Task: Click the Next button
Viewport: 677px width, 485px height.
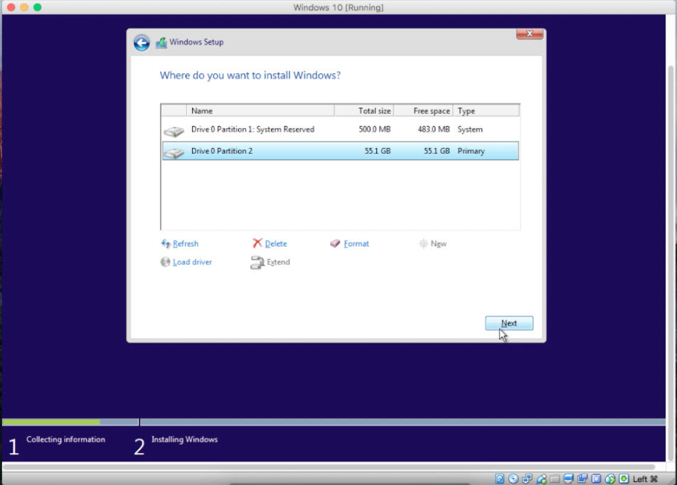Action: click(509, 323)
